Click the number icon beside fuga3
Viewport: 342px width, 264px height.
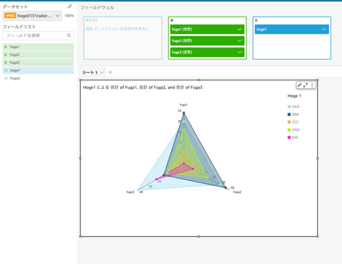[x=6, y=63]
